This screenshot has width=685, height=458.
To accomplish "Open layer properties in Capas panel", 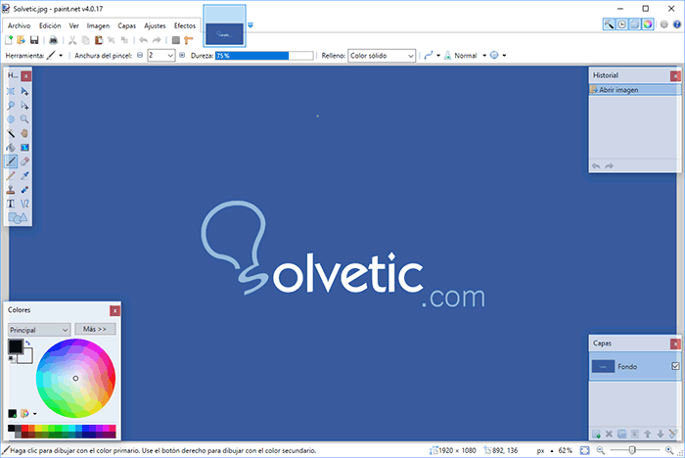I will (x=673, y=434).
